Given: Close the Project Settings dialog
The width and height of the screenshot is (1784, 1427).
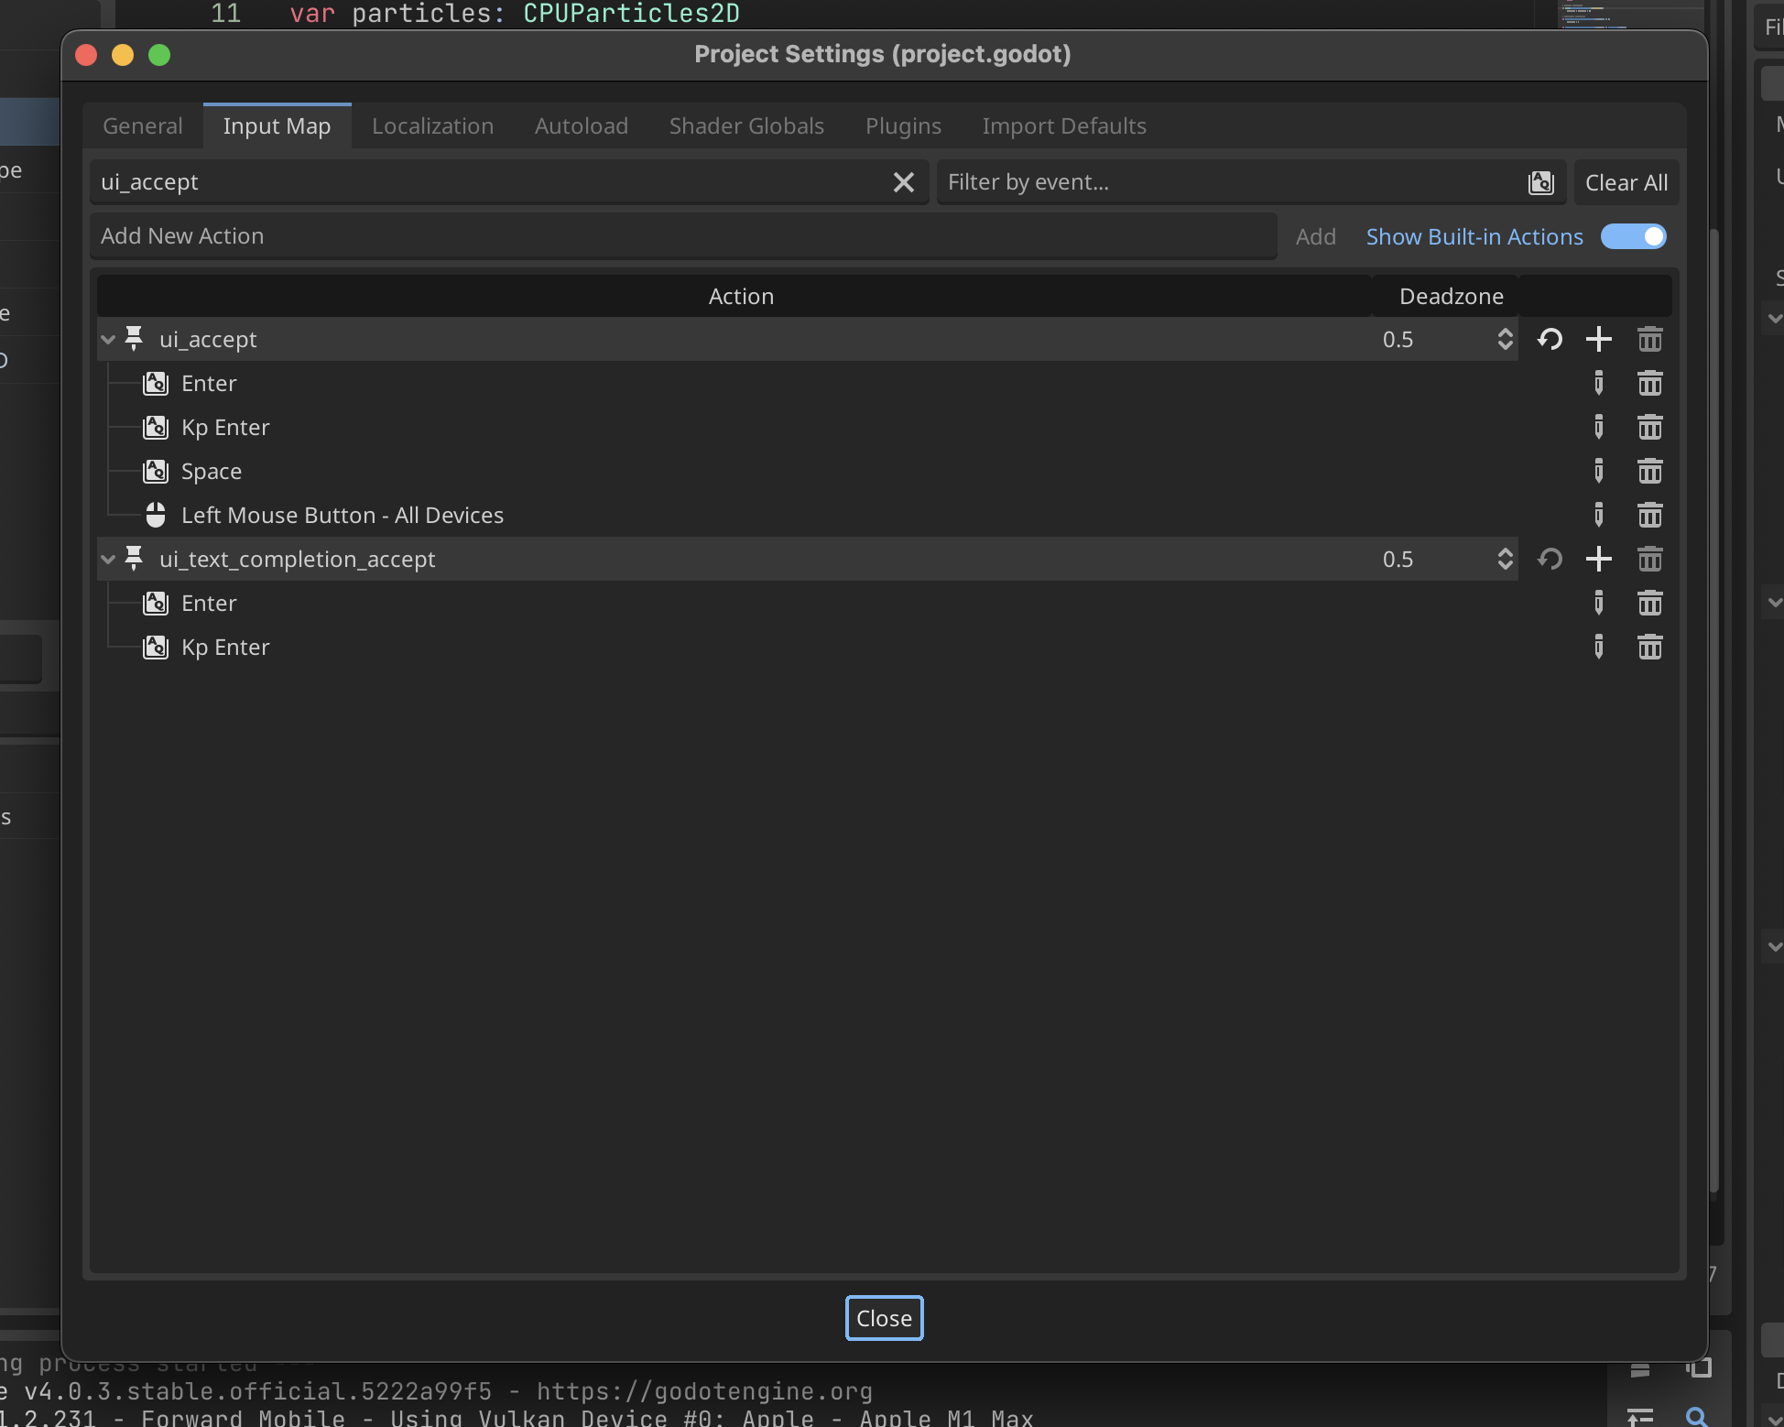Looking at the screenshot, I should tap(884, 1318).
